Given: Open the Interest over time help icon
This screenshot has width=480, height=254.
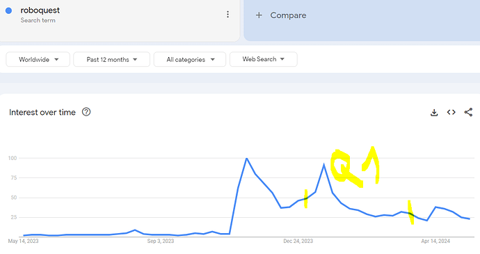Looking at the screenshot, I should pyautogui.click(x=86, y=112).
